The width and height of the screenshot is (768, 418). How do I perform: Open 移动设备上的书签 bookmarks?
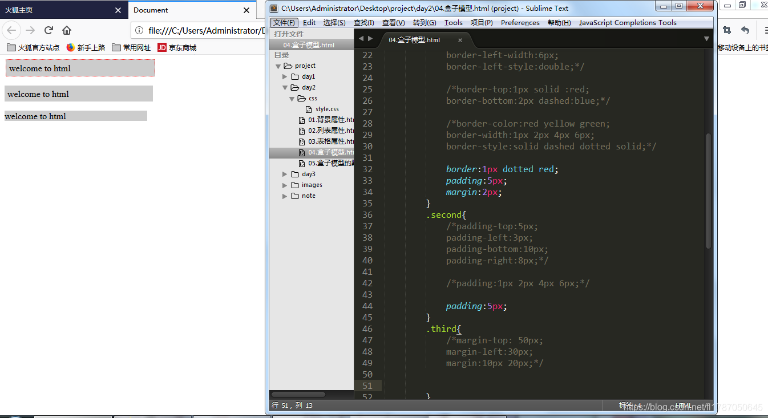click(742, 48)
